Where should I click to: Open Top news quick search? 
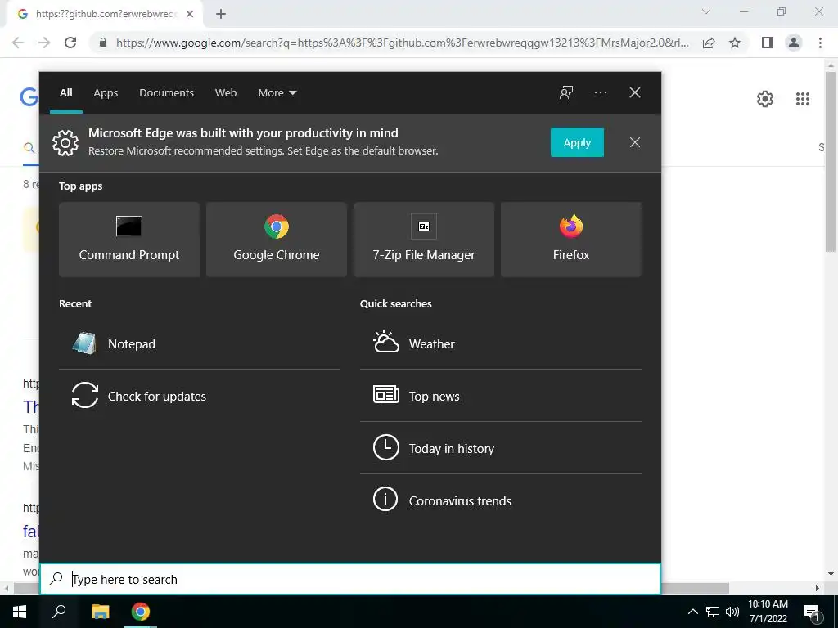(500, 396)
